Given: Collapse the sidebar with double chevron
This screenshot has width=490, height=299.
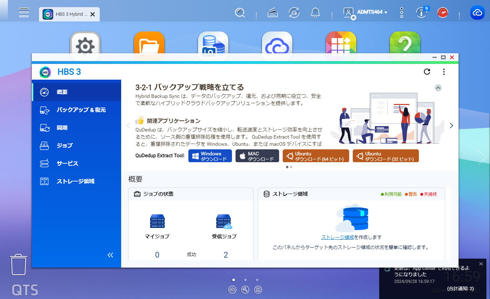Looking at the screenshot, I should click(x=110, y=255).
